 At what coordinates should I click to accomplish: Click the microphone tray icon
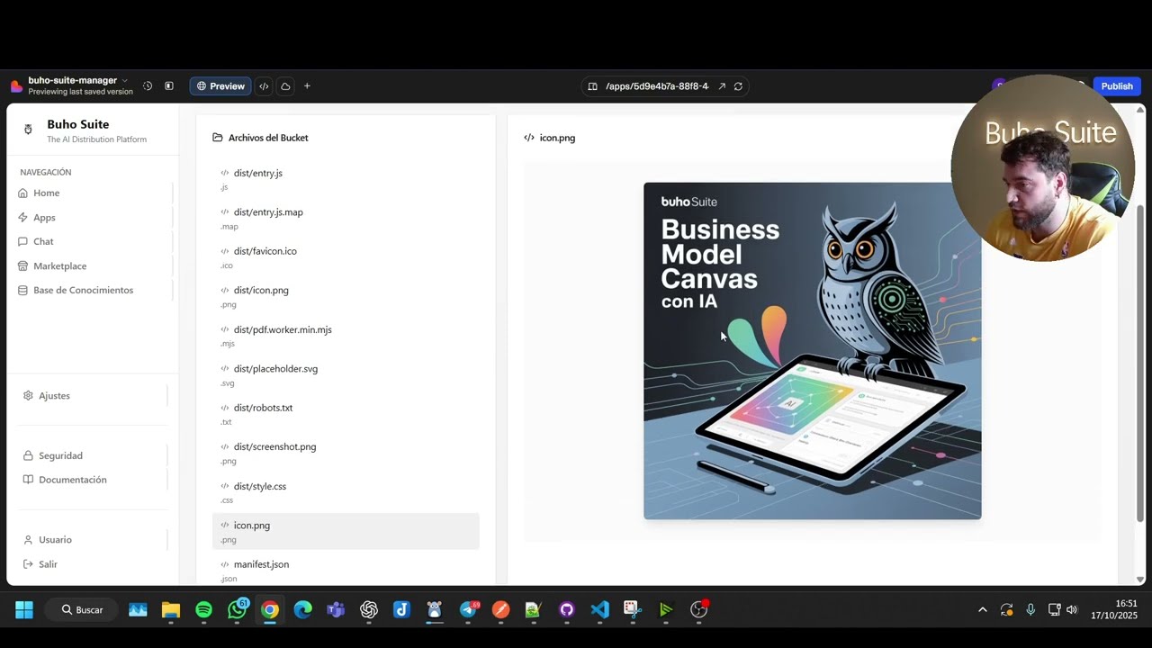click(1030, 610)
